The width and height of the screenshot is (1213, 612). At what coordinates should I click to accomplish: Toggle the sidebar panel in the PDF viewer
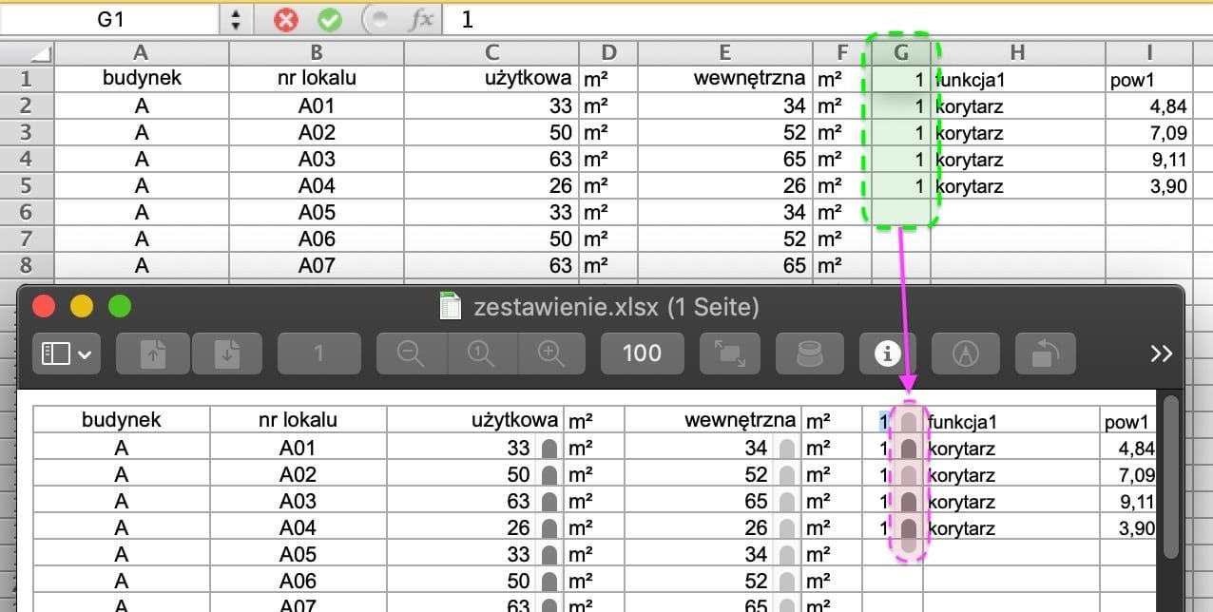pyautogui.click(x=57, y=354)
